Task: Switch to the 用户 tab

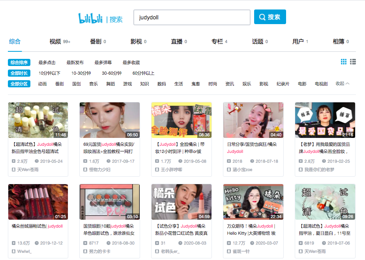Action: (x=298, y=41)
